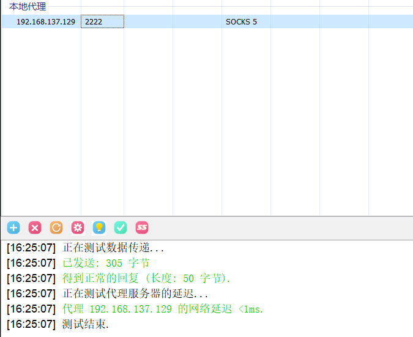Click the red X delete proxy icon

pyautogui.click(x=35, y=228)
